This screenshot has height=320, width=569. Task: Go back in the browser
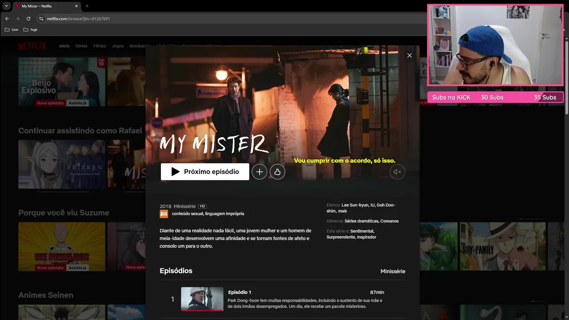[7, 19]
